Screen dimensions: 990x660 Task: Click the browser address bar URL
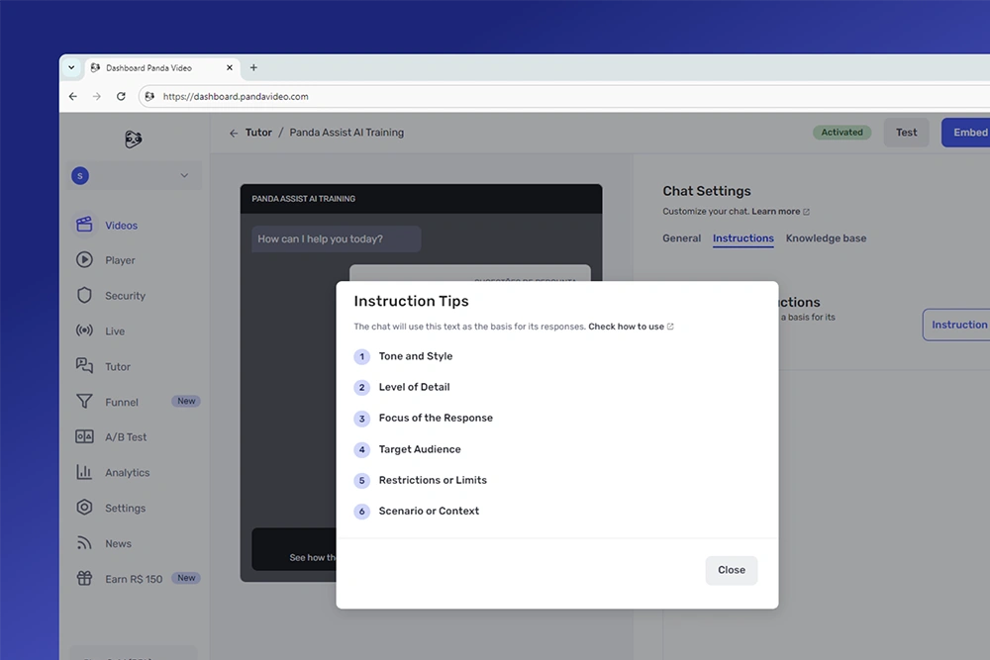point(236,97)
